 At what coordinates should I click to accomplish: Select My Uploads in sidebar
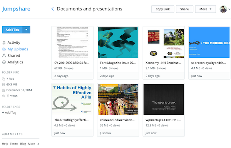point(18,49)
